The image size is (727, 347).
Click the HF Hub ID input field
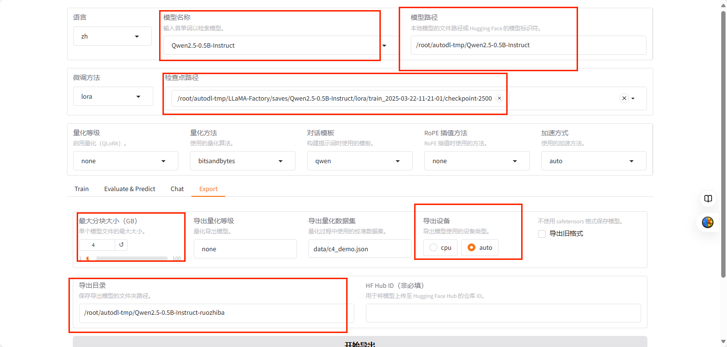pos(503,313)
